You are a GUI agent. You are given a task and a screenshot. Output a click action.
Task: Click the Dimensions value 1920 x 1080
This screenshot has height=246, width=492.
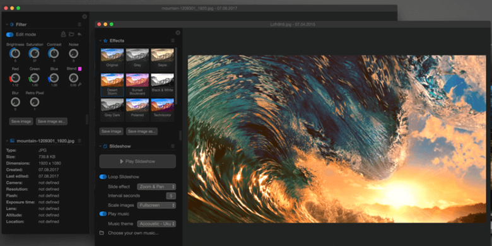tap(50, 163)
